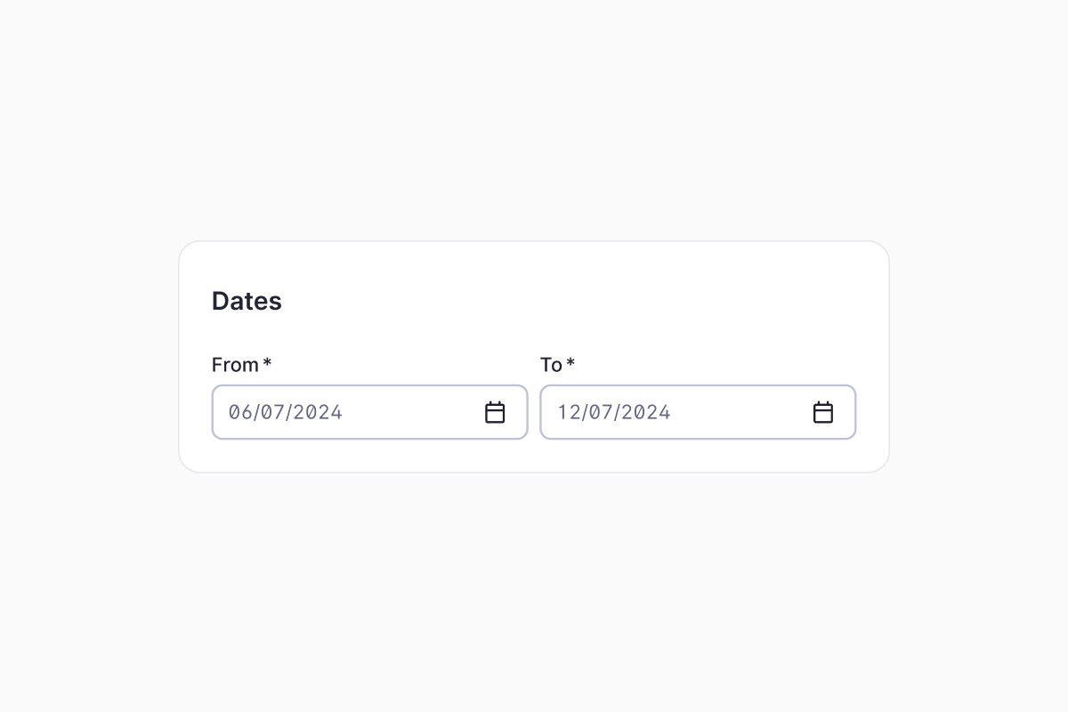
Task: Open the From date calendar picker
Action: point(495,412)
